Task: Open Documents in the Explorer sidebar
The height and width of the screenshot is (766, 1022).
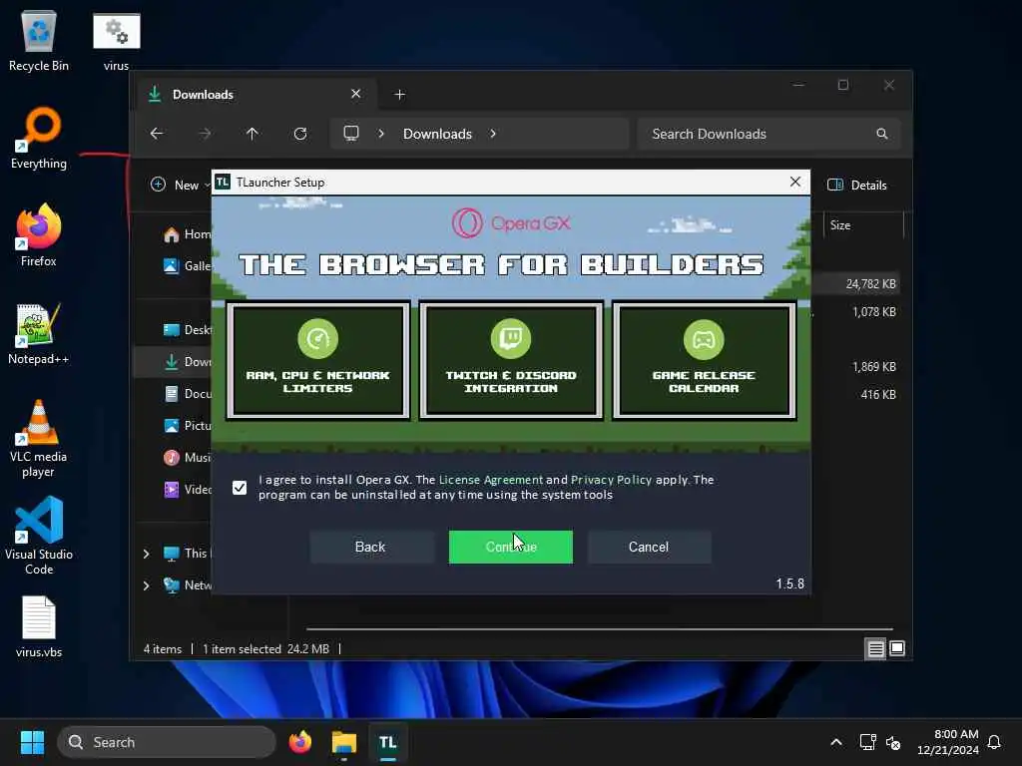Action: pos(187,393)
